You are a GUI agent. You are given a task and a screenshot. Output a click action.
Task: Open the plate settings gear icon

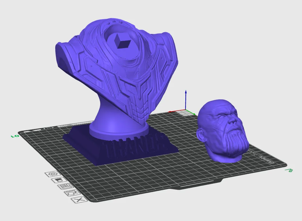53,174
